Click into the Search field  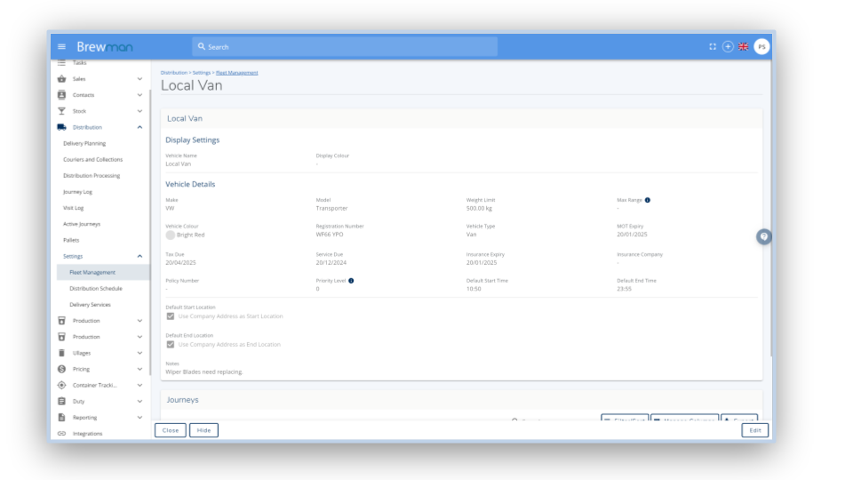coord(345,47)
